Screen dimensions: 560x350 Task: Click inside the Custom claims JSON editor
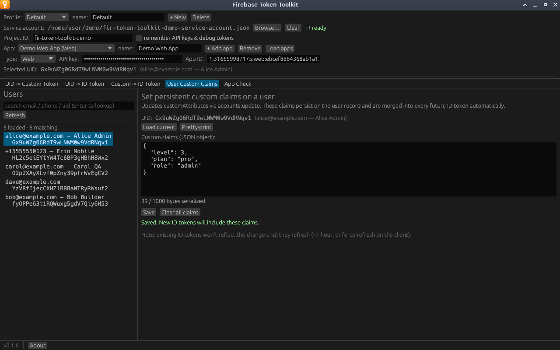pyautogui.click(x=349, y=169)
